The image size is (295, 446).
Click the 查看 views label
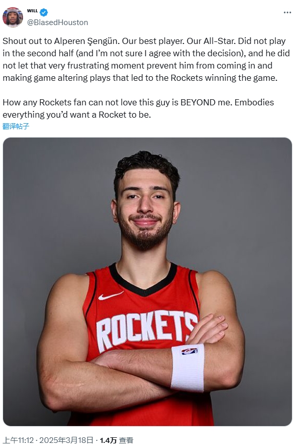point(126,440)
